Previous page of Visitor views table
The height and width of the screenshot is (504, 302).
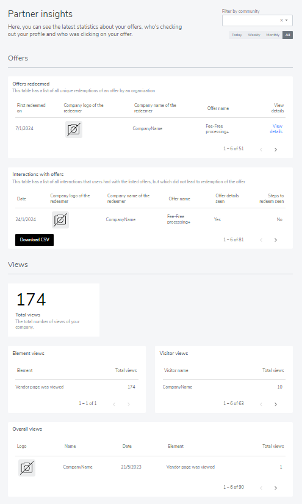(x=261, y=404)
